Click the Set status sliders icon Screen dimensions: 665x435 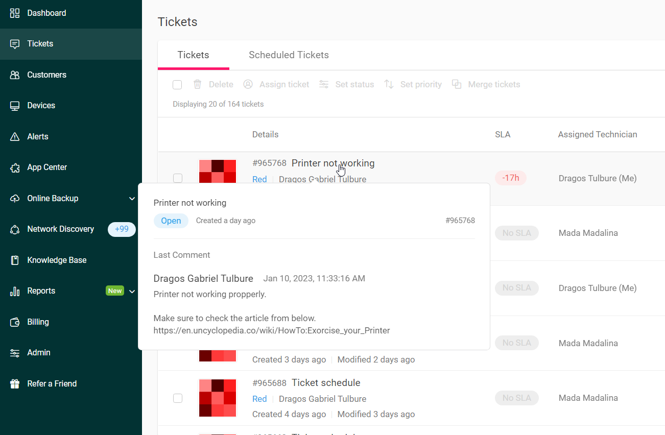324,84
